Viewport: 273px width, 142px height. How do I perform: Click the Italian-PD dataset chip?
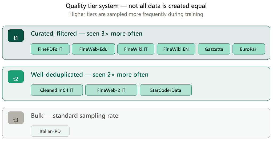click(50, 131)
